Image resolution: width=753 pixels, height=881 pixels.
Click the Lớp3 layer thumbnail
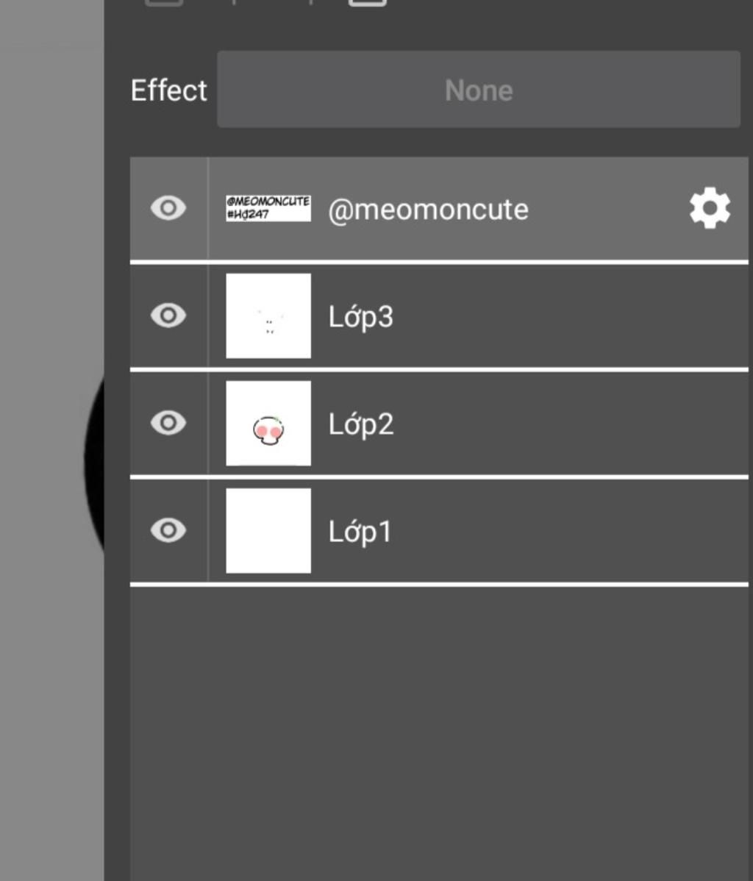click(268, 316)
